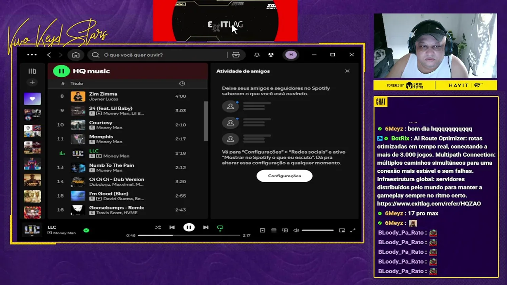Screen dimensions: 507x285
Task: Sort by the Título column header
Action: [77, 84]
